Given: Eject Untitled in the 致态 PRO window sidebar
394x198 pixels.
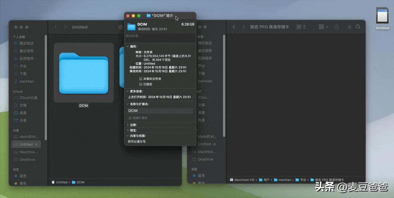Looking at the screenshot, I should 215,144.
